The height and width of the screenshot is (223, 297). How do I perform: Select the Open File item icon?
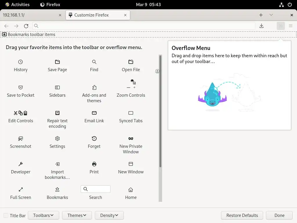pyautogui.click(x=131, y=62)
